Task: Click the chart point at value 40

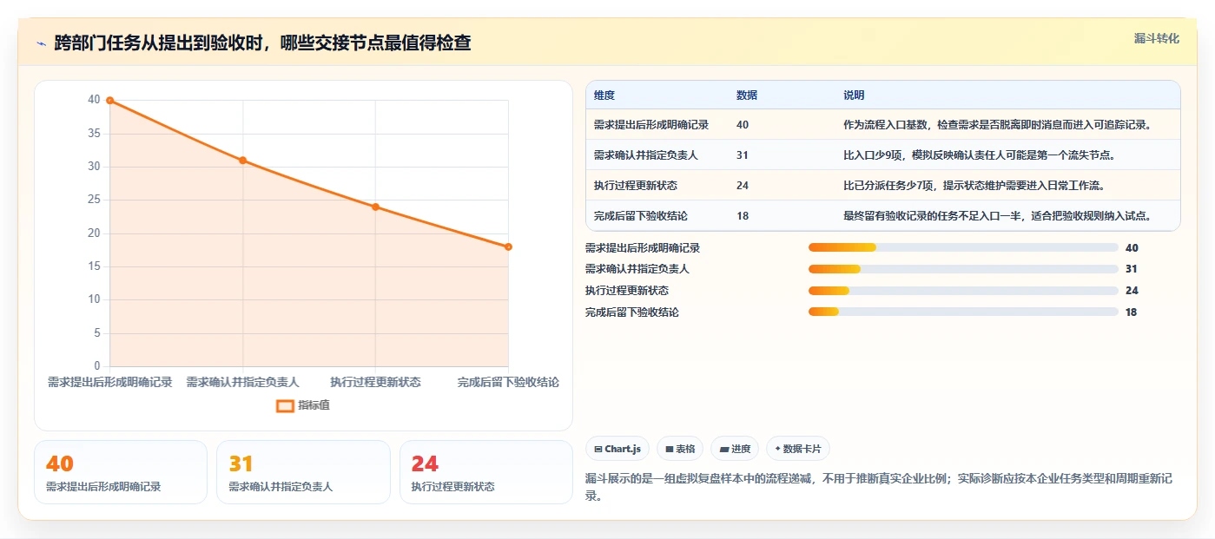Action: pyautogui.click(x=109, y=101)
